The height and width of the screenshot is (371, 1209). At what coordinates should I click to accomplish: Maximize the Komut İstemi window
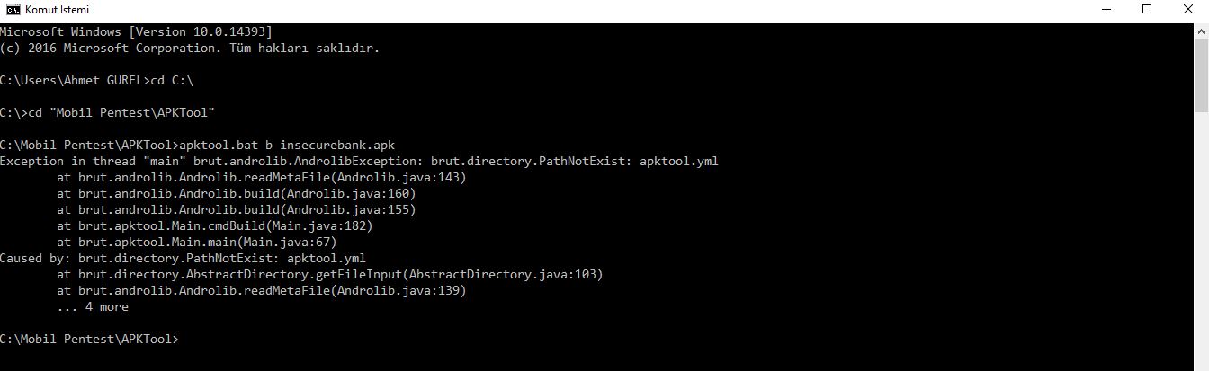pyautogui.click(x=1146, y=9)
